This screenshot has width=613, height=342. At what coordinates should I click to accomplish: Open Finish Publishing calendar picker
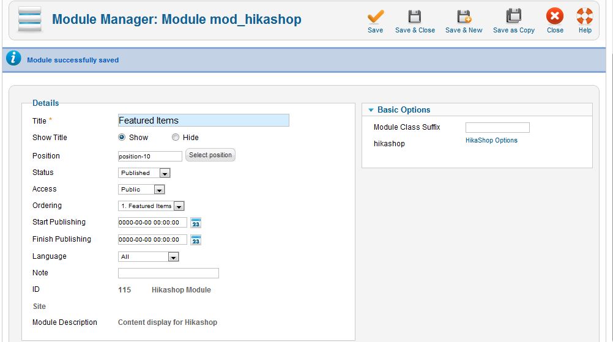[x=196, y=240]
